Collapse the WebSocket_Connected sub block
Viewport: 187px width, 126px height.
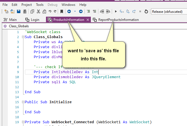click(x=23, y=122)
